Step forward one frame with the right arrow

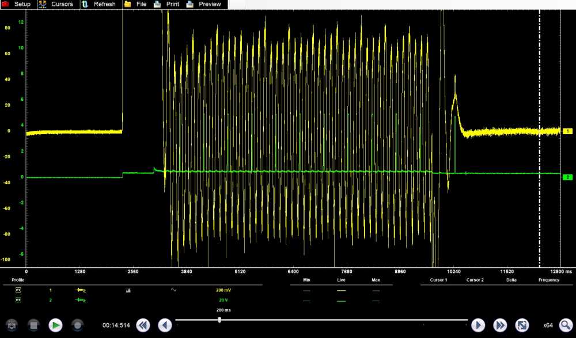[x=478, y=325]
